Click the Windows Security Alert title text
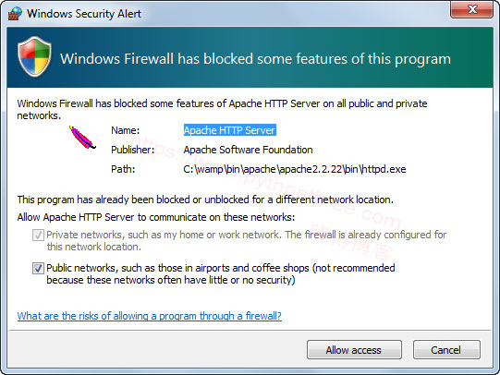Image resolution: width=500 pixels, height=375 pixels. [x=84, y=13]
